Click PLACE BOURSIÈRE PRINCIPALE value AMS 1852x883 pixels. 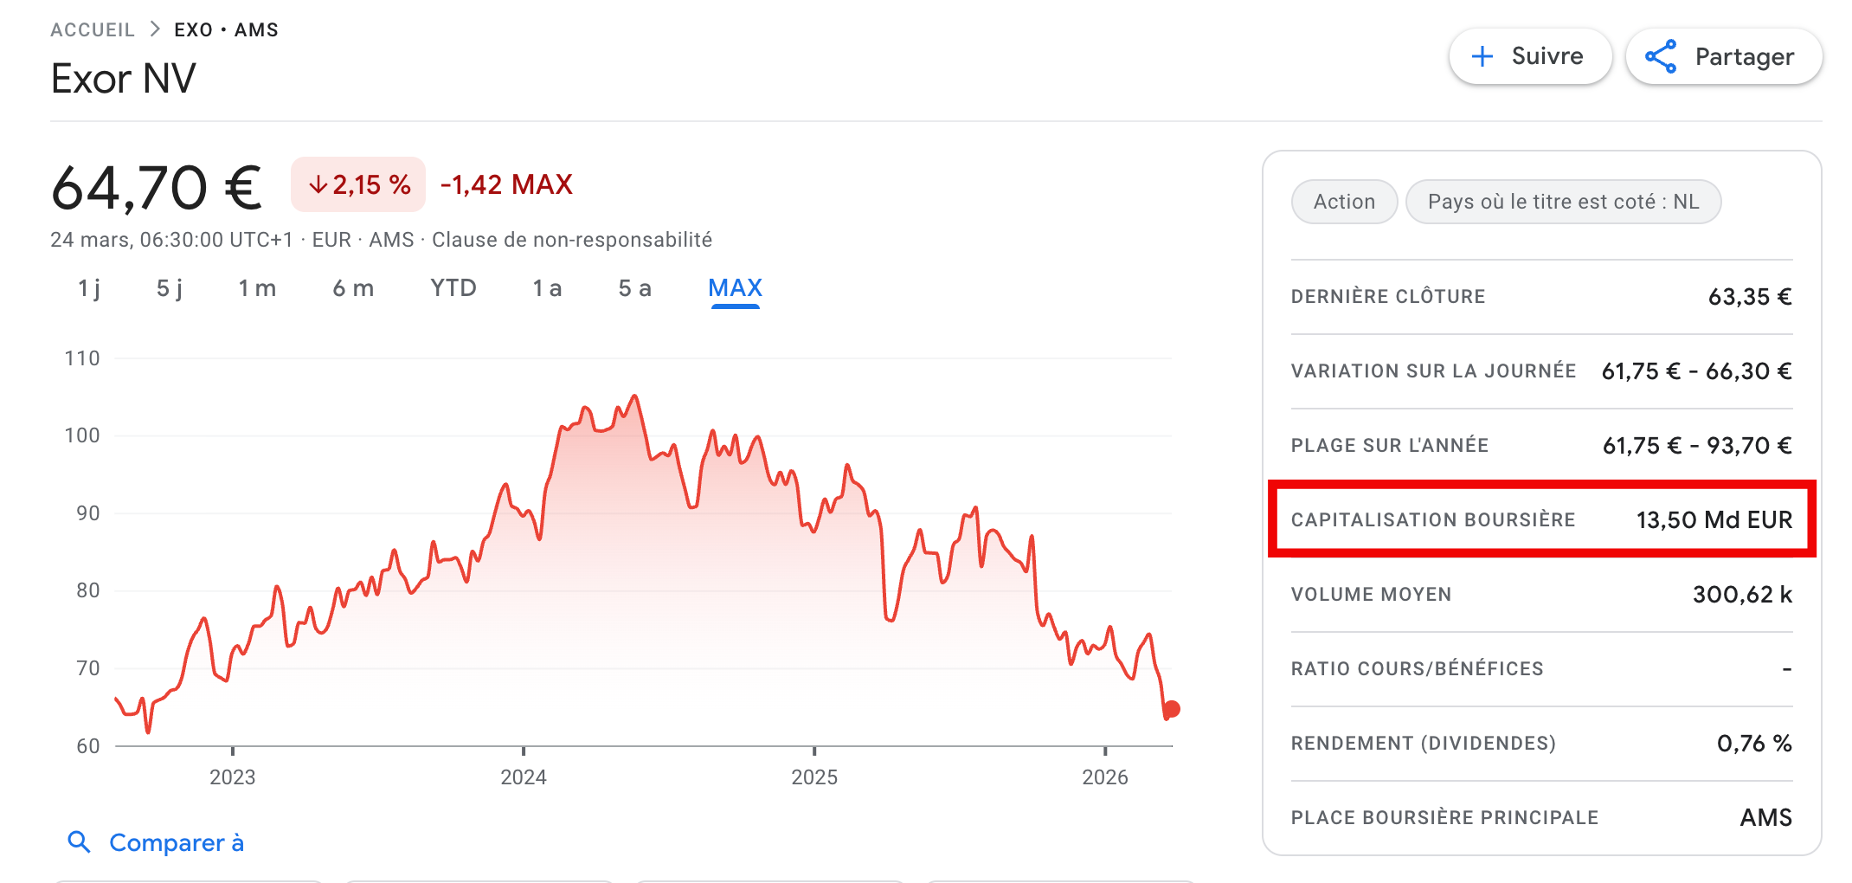pyautogui.click(x=1766, y=818)
